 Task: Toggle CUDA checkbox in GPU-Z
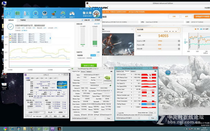tap(88, 115)
